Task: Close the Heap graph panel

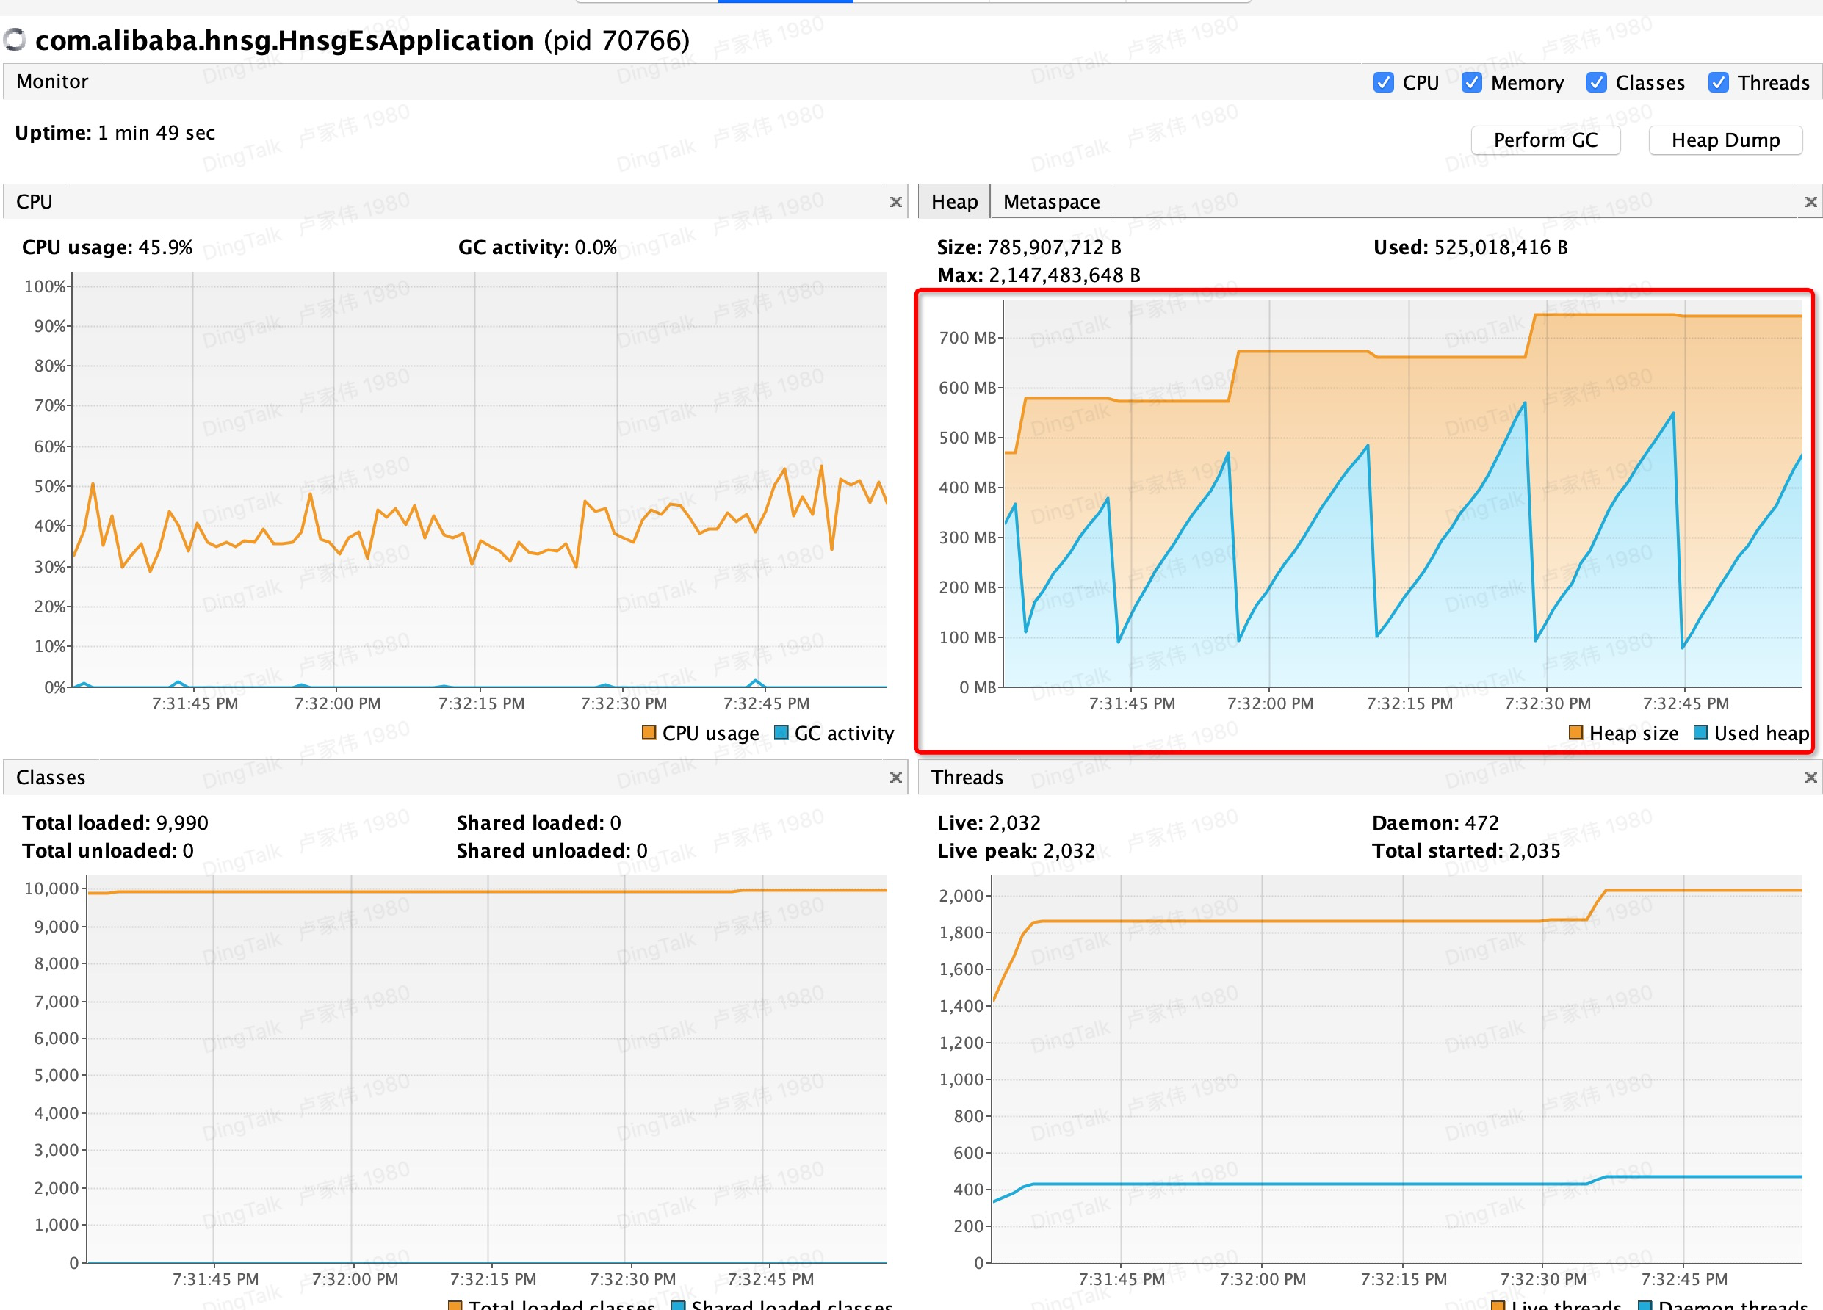Action: [1810, 202]
